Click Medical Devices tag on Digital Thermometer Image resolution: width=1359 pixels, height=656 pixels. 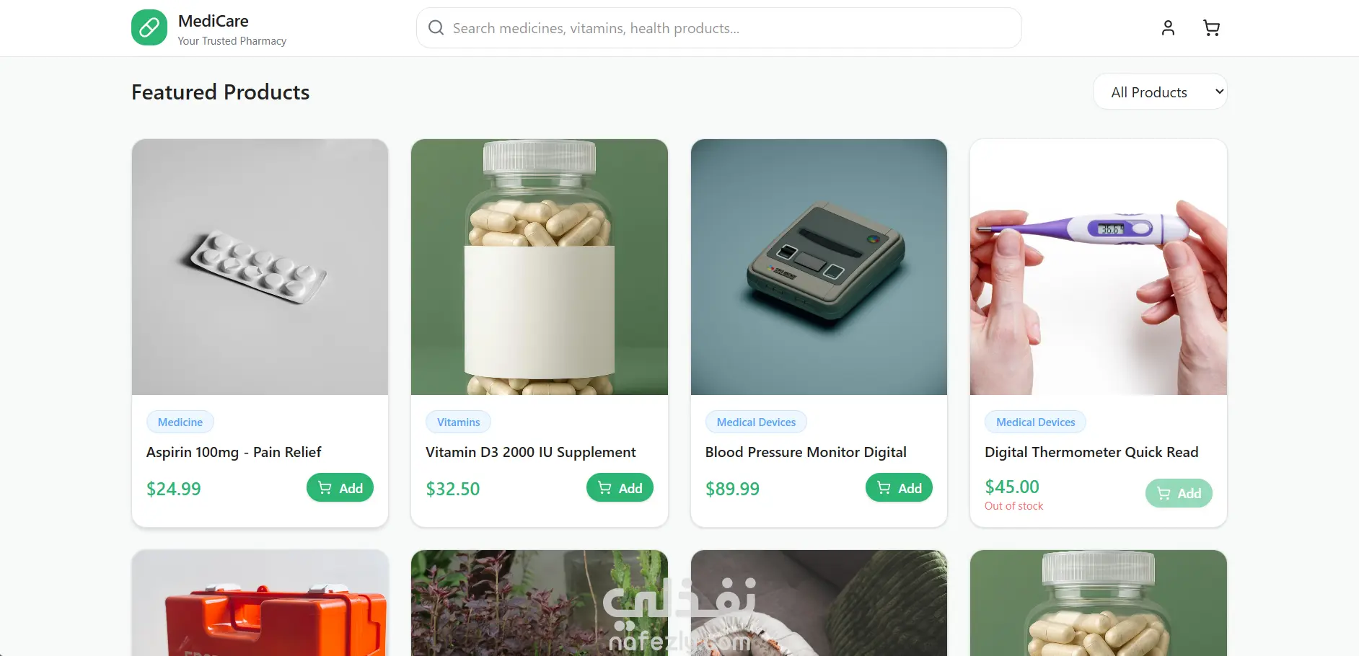point(1035,422)
